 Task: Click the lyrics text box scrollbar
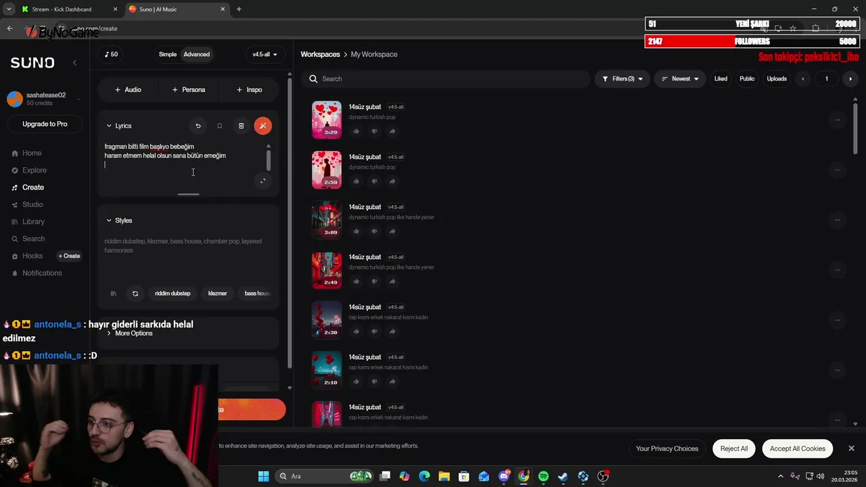(269, 160)
